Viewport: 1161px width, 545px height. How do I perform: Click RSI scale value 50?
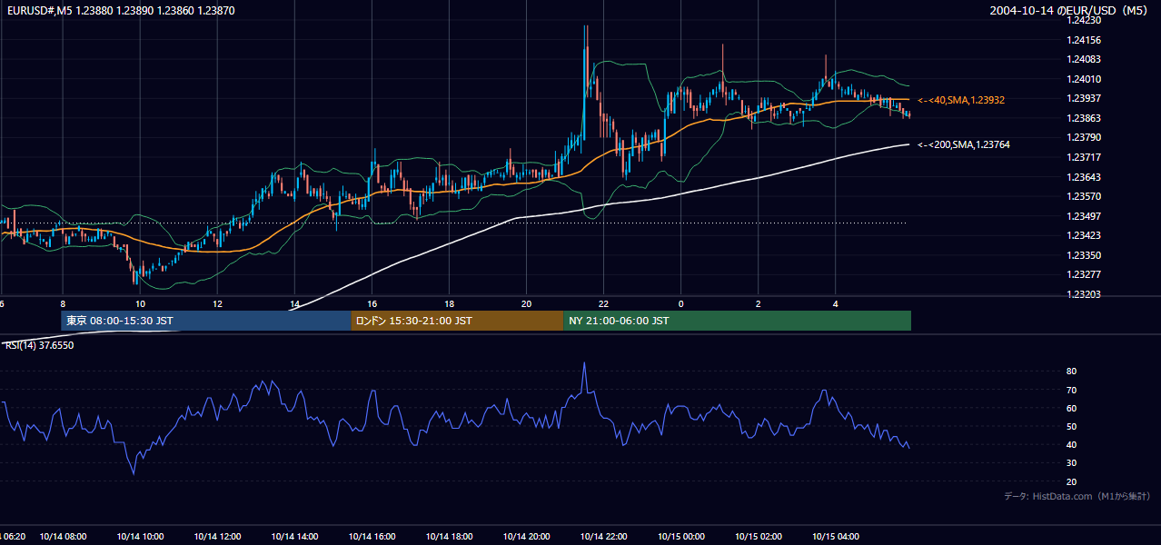click(1071, 426)
